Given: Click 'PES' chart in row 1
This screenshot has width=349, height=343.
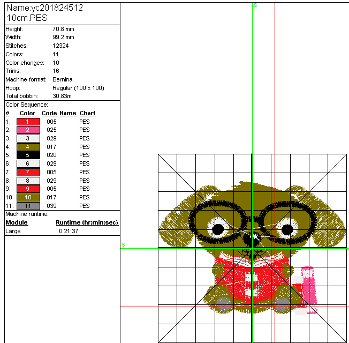Looking at the screenshot, I should [85, 122].
